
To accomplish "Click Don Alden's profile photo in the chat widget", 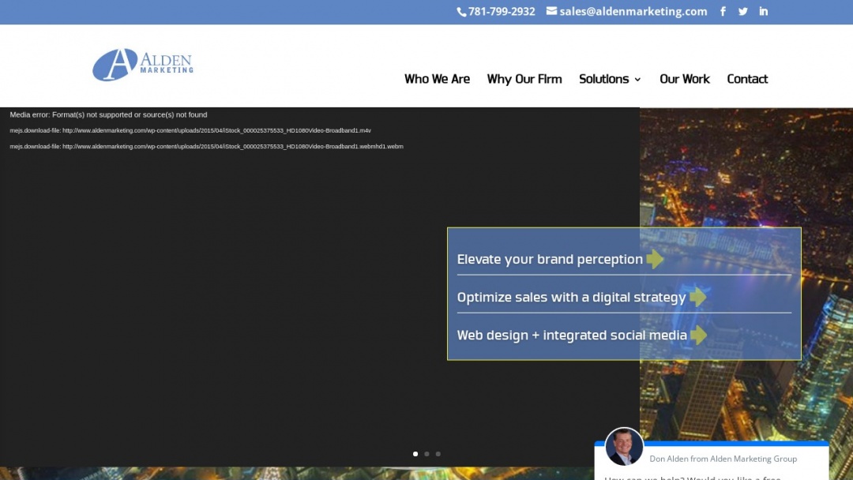I will [624, 447].
